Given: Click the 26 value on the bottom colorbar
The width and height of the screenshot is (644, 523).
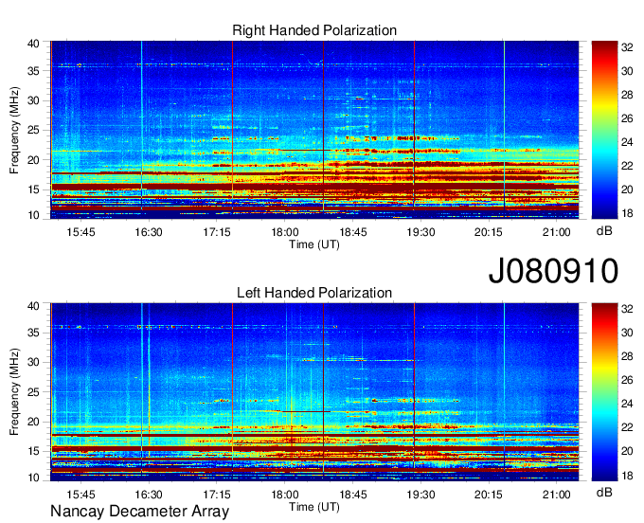Looking at the screenshot, I should (627, 380).
